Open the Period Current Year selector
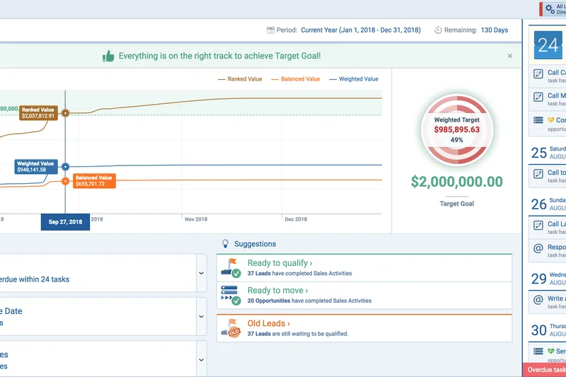Image resolution: width=566 pixels, height=377 pixels. 361,30
